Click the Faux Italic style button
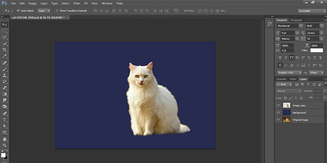This screenshot has width=327, height=163. click(x=286, y=57)
